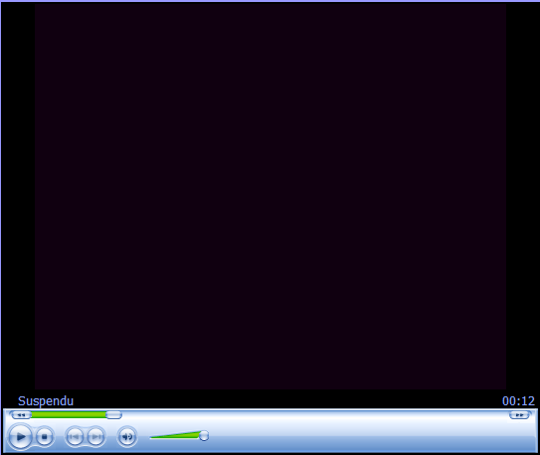Screen dimensions: 540x455
Task: Click the black border right of the video
Action: (522, 196)
